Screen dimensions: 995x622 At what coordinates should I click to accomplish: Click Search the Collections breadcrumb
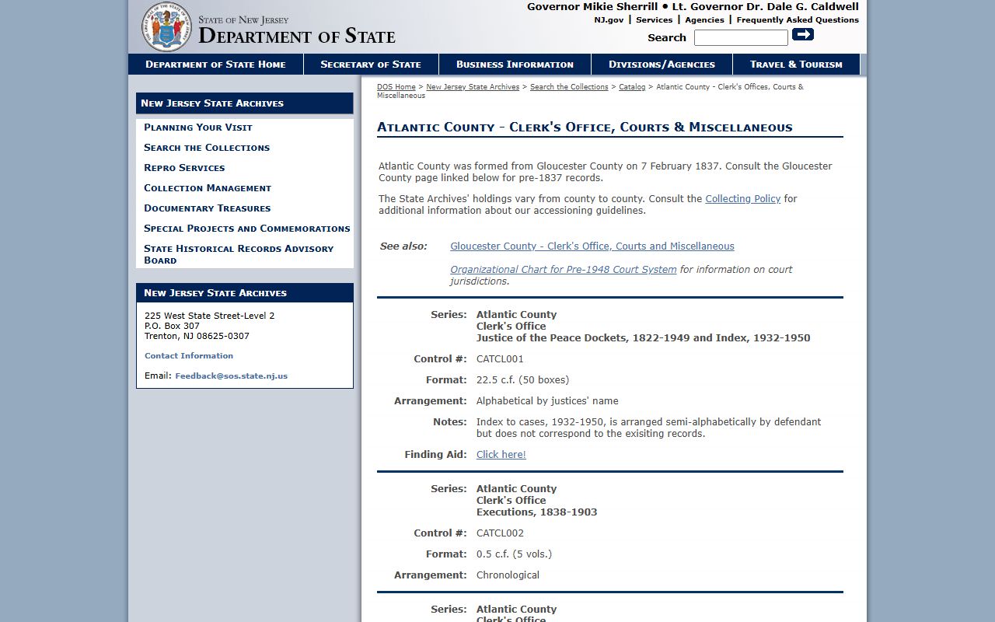pyautogui.click(x=569, y=87)
